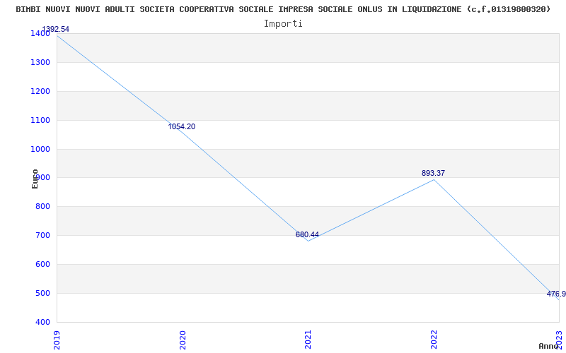Select the 1054.20 data label
Screen dimensions: 566x353
(x=182, y=126)
